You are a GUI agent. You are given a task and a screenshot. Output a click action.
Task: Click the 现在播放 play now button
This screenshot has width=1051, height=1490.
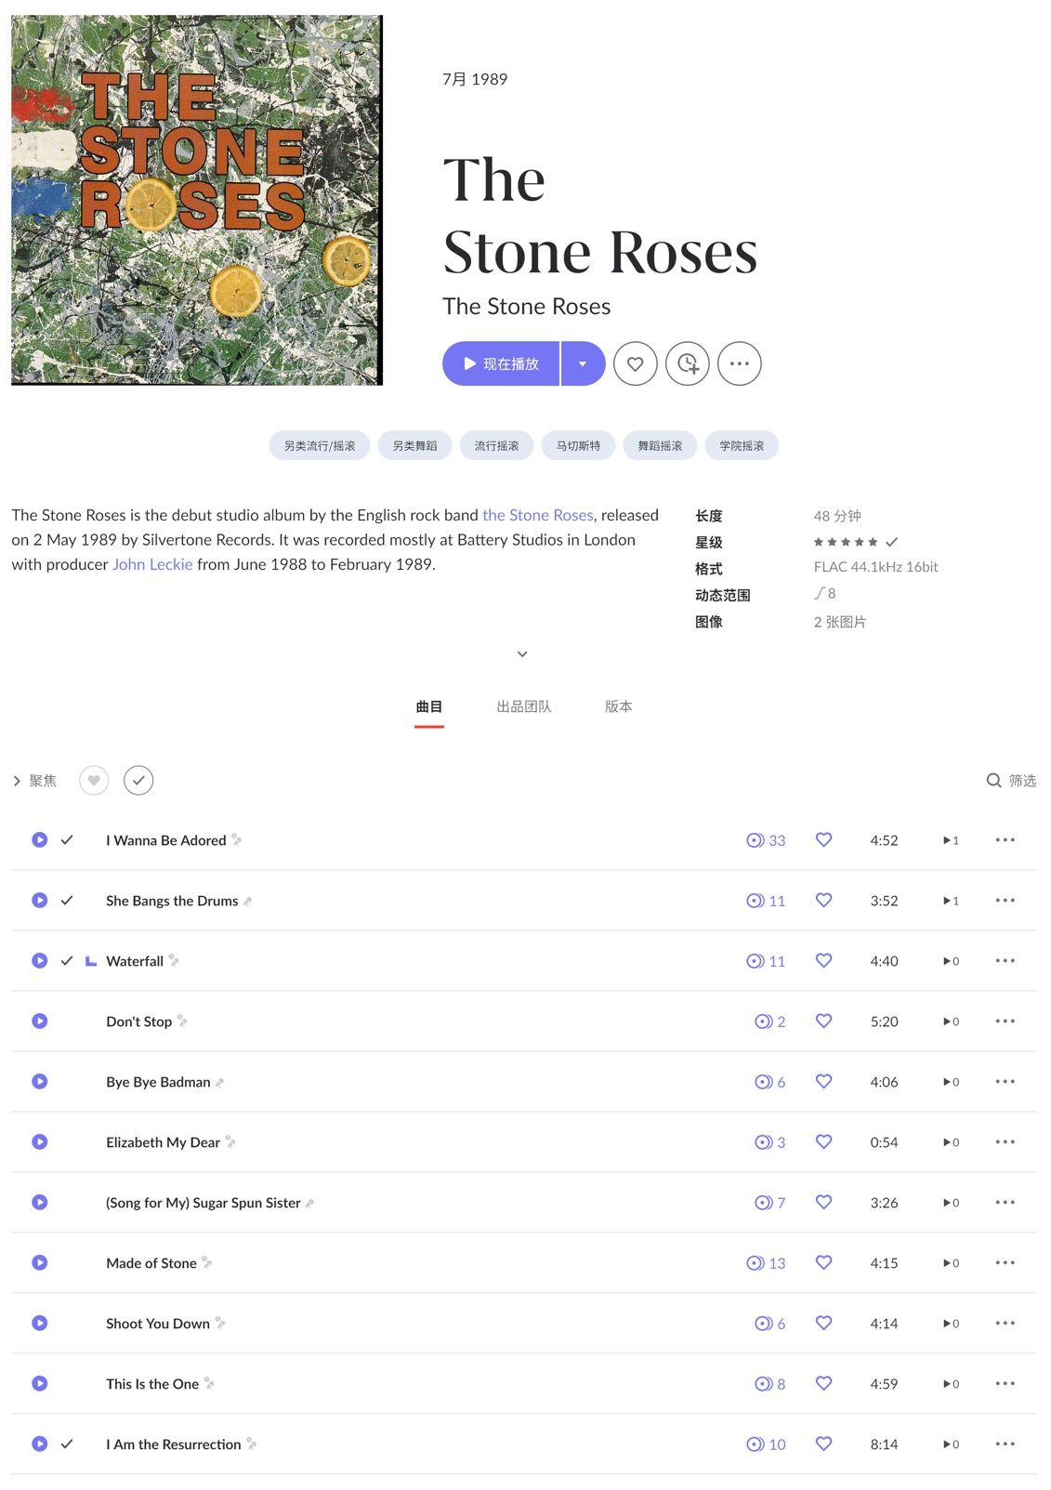click(x=501, y=363)
